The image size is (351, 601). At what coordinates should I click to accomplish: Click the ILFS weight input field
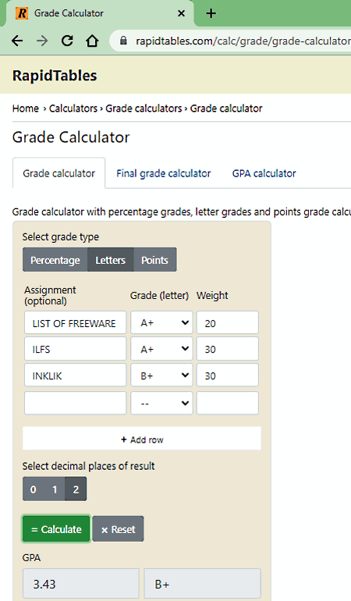point(228,349)
